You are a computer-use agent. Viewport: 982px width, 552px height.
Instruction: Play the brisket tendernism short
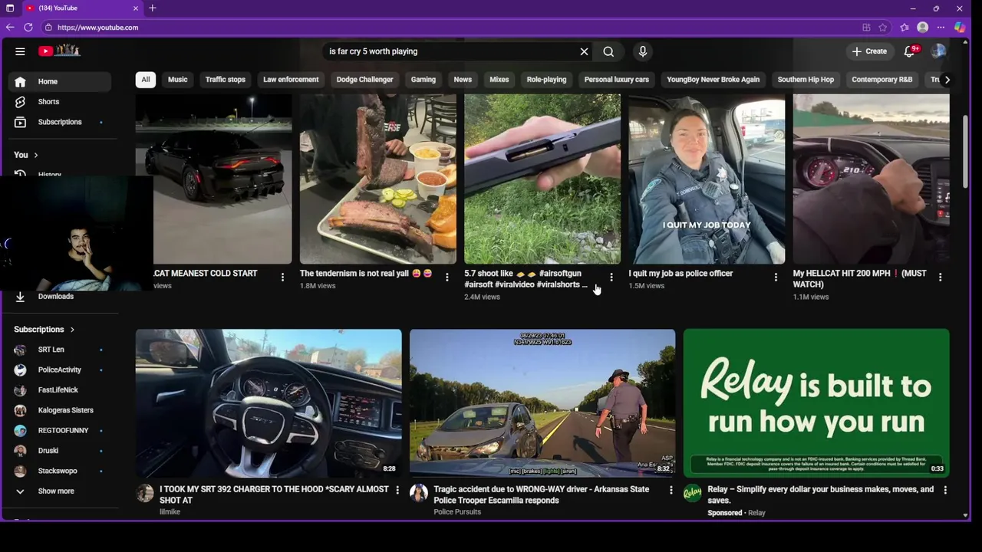[378, 179]
